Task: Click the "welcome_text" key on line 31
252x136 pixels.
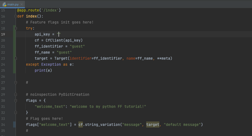Action: pyautogui.click(x=50, y=106)
